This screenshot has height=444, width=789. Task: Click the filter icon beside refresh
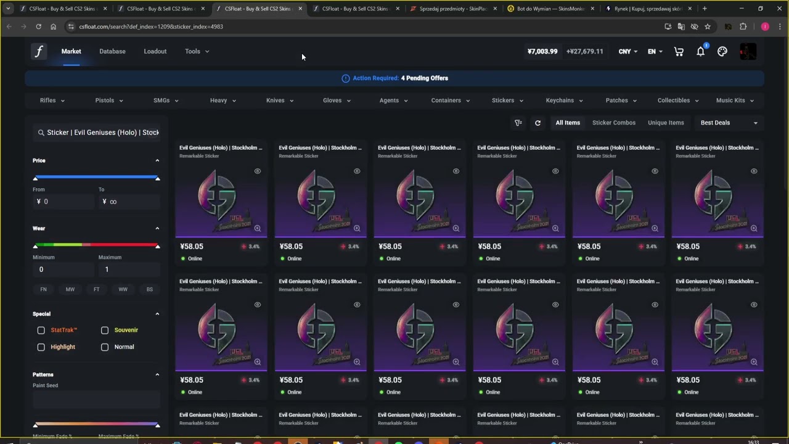point(518,123)
